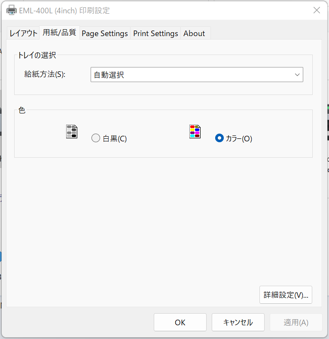Select the 用紙/品質 tab
The width and height of the screenshot is (329, 339).
click(x=59, y=32)
